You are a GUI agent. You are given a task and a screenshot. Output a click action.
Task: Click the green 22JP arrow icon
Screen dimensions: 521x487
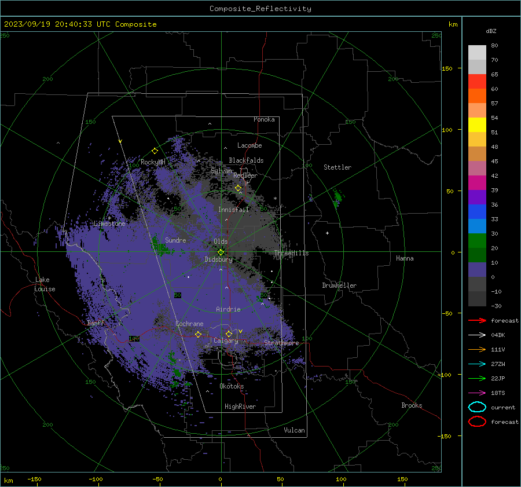477,378
